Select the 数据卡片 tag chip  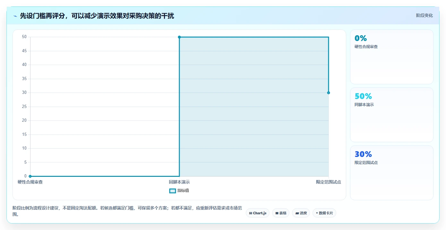[324, 213]
